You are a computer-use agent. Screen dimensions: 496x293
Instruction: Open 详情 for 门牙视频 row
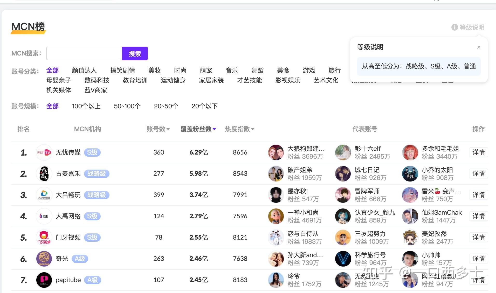(x=478, y=237)
